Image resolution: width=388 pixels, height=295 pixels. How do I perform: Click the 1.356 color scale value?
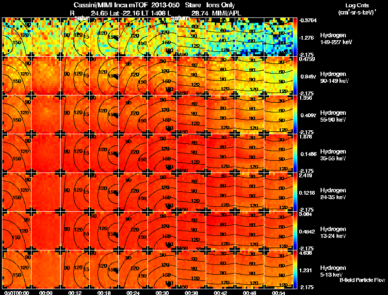(306, 98)
